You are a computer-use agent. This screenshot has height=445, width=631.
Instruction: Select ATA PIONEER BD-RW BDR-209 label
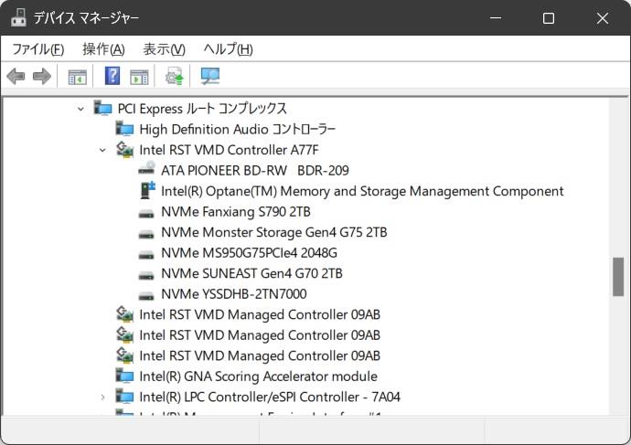(x=255, y=171)
